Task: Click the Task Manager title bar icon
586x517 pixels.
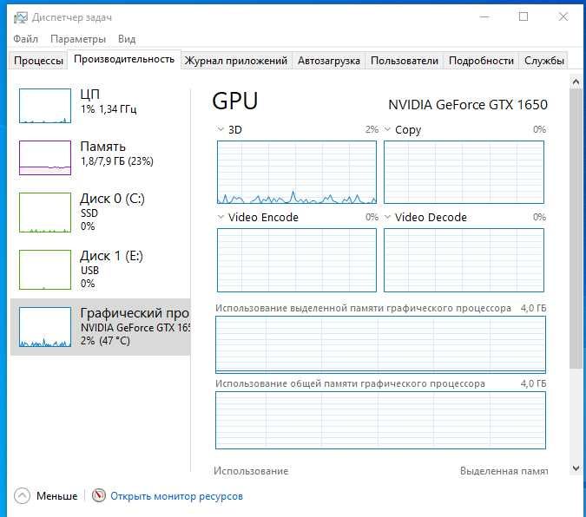Action: 19,17
